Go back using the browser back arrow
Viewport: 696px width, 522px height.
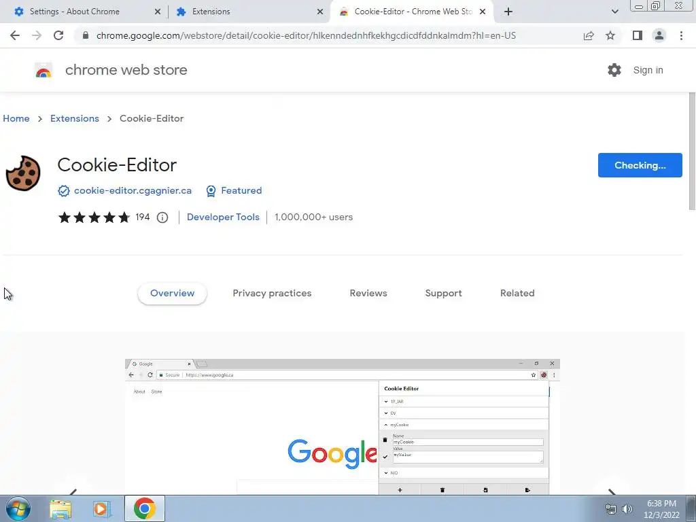click(15, 35)
